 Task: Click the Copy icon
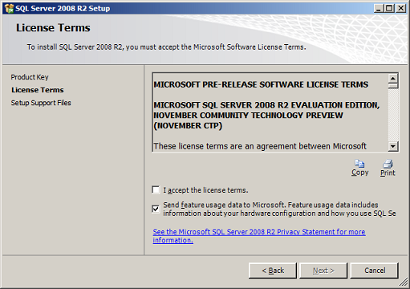tap(359, 164)
